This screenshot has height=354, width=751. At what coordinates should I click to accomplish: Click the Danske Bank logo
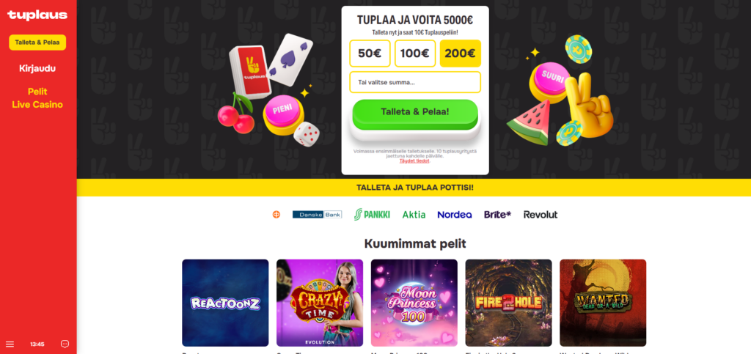317,214
